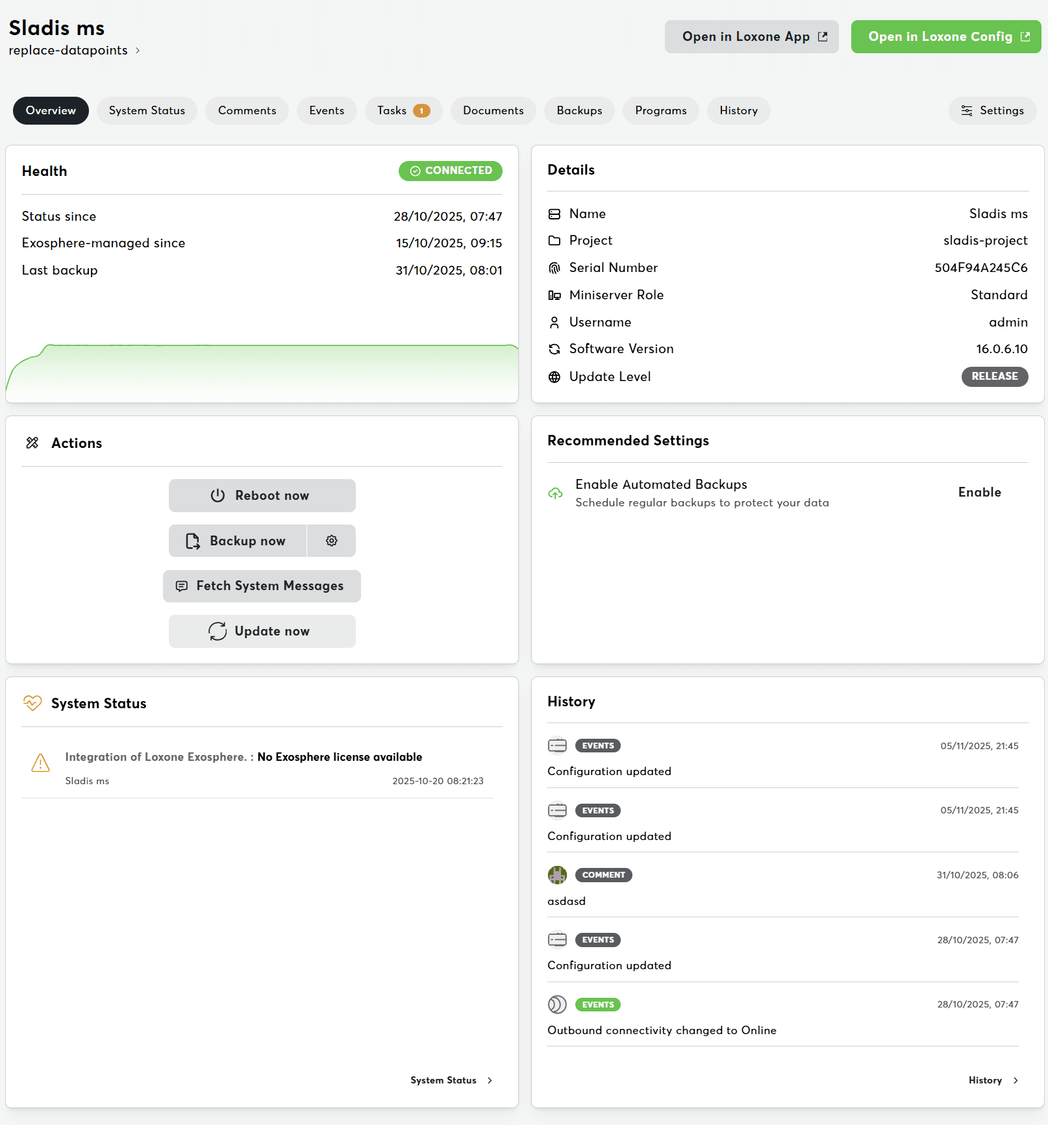Enable Automated Backups
This screenshot has height=1125, width=1048.
[980, 493]
